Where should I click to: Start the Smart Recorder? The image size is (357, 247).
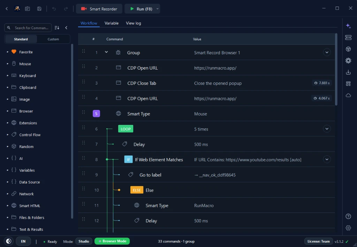pos(99,9)
